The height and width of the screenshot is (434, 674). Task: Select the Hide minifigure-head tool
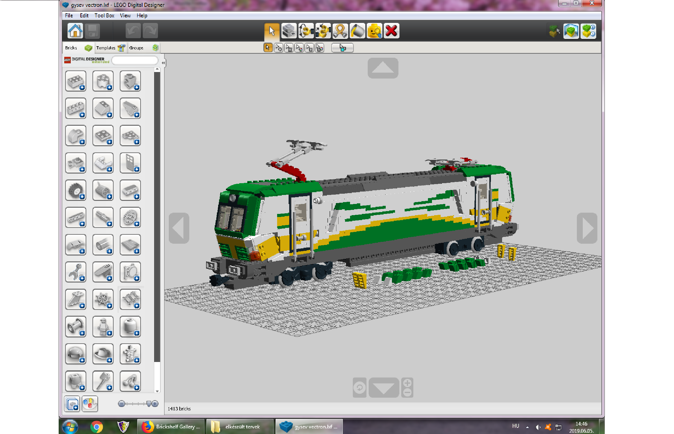pyautogui.click(x=374, y=31)
